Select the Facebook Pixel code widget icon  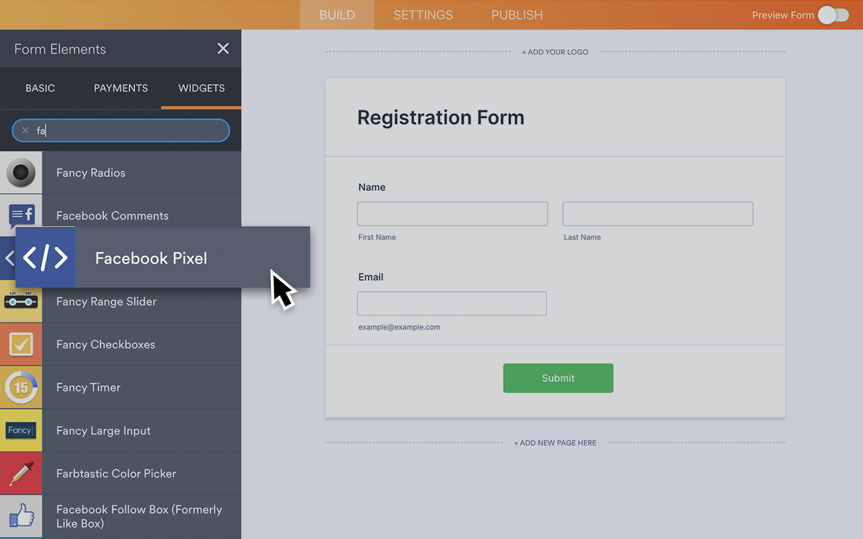pyautogui.click(x=44, y=257)
